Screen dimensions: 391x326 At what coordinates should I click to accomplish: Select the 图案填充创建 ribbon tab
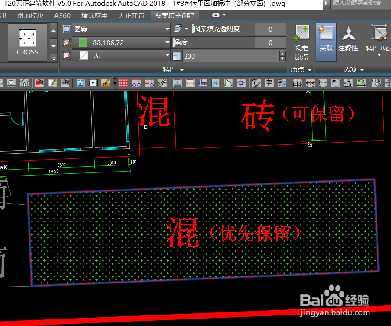[175, 16]
